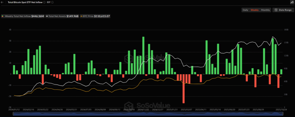This screenshot has height=117, width=295.
Task: Click the info icon beside chart title
Action: pos(44,2)
